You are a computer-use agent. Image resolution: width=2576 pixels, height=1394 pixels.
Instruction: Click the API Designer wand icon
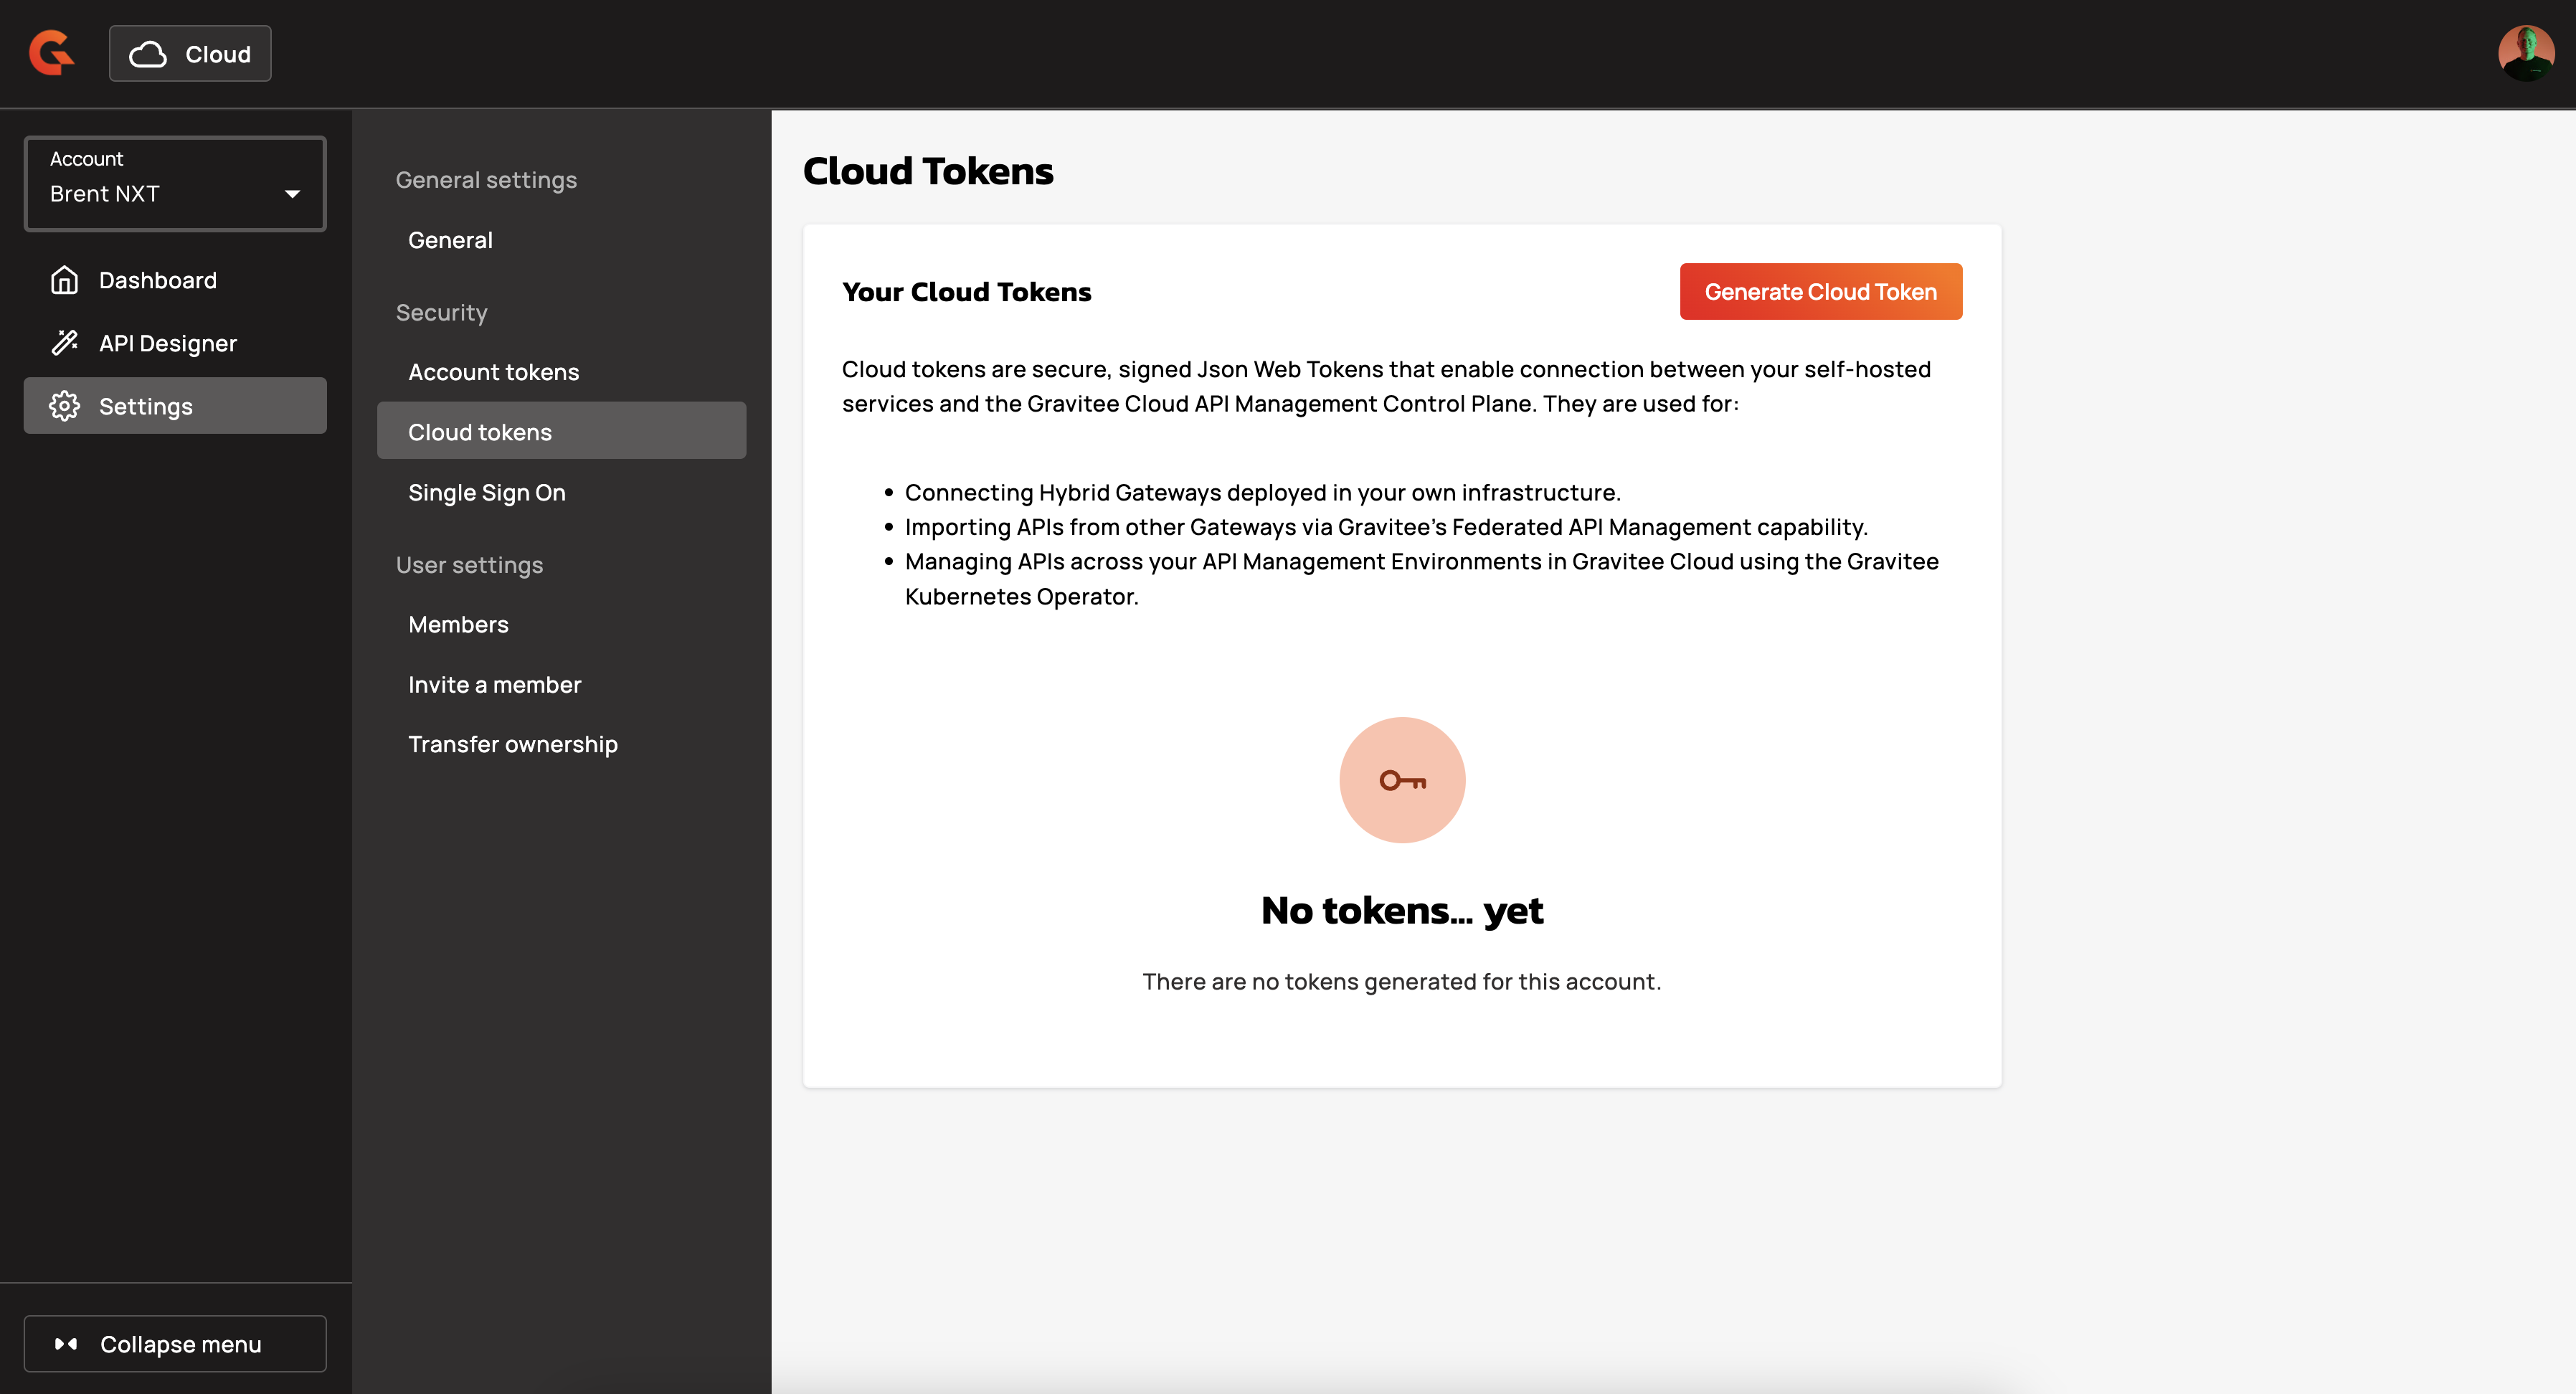64,343
